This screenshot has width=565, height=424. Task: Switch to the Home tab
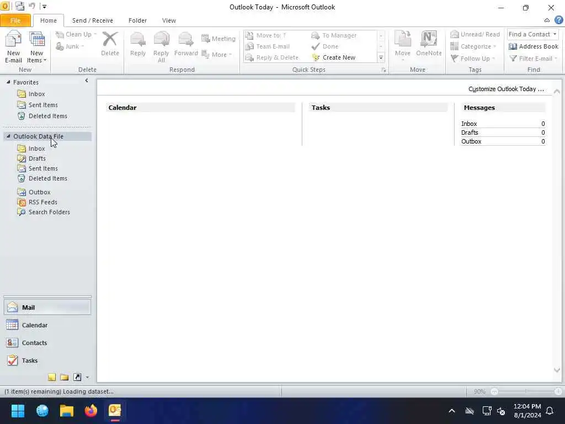pyautogui.click(x=49, y=20)
